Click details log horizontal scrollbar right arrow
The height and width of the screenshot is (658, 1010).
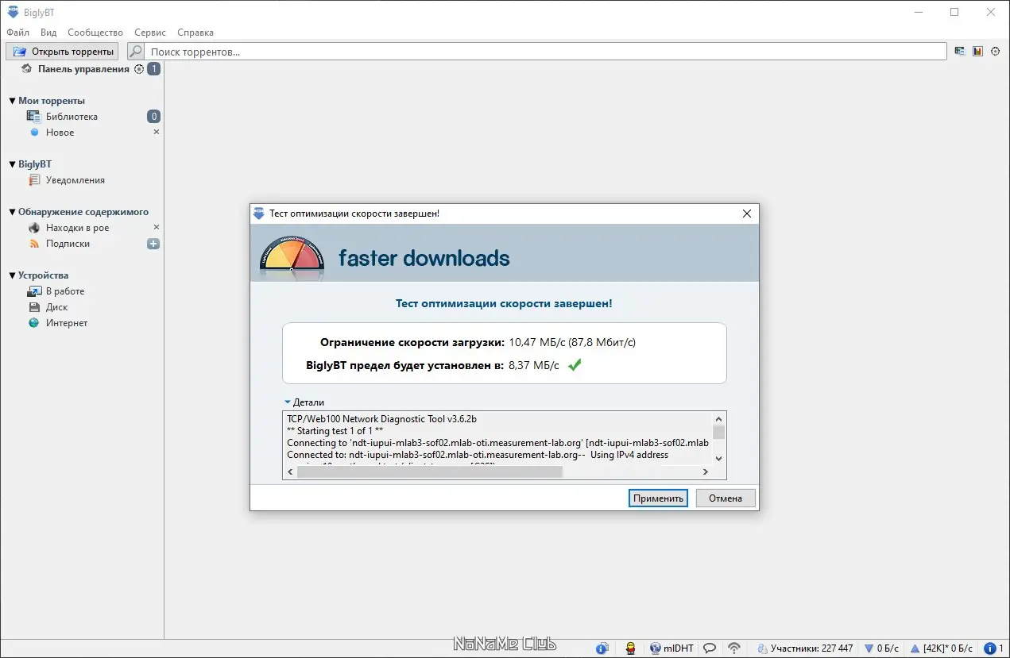point(705,472)
